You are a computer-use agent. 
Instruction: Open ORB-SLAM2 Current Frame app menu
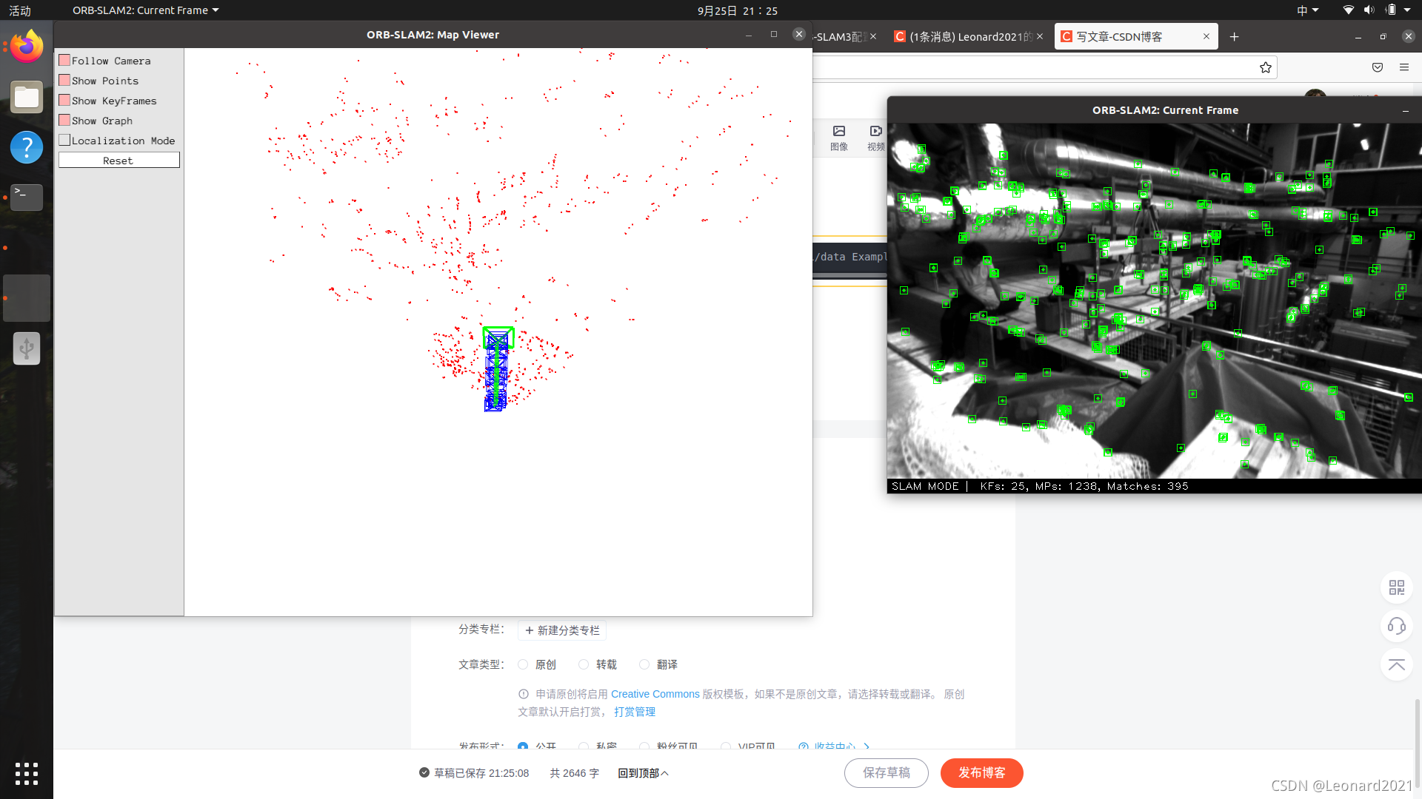pos(146,10)
